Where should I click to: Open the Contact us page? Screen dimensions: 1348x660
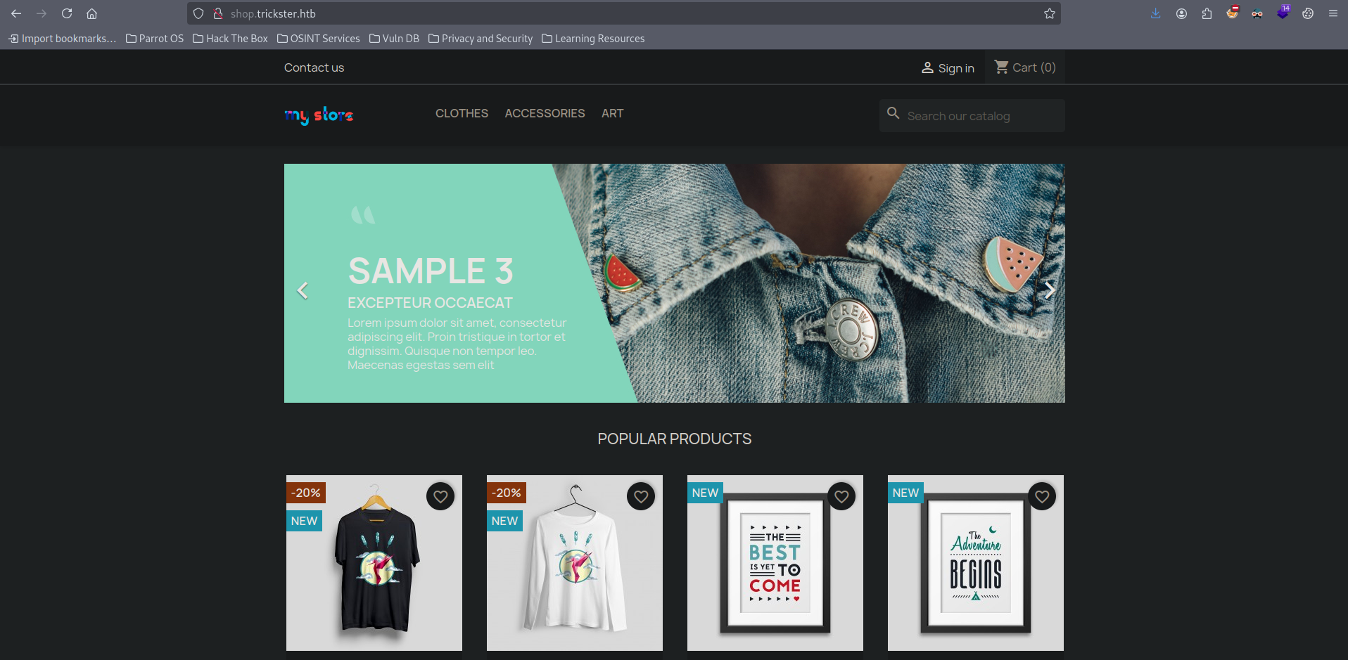pyautogui.click(x=314, y=67)
